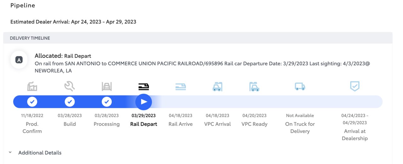Click the chevron beside Additional Details
403x164 pixels.
[x=10, y=152]
